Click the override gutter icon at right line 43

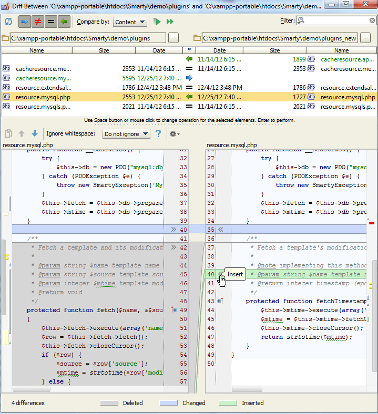(x=220, y=301)
